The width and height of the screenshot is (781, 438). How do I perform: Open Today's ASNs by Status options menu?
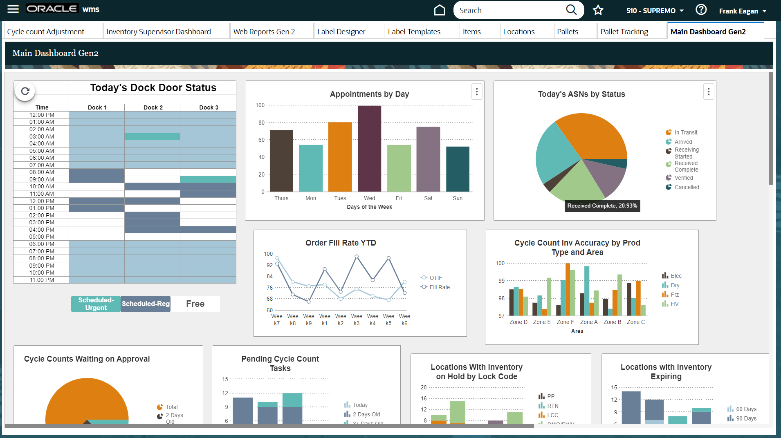click(708, 92)
